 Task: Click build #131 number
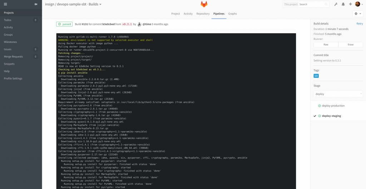tap(85, 24)
